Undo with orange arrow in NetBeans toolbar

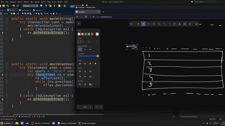point(14,6)
